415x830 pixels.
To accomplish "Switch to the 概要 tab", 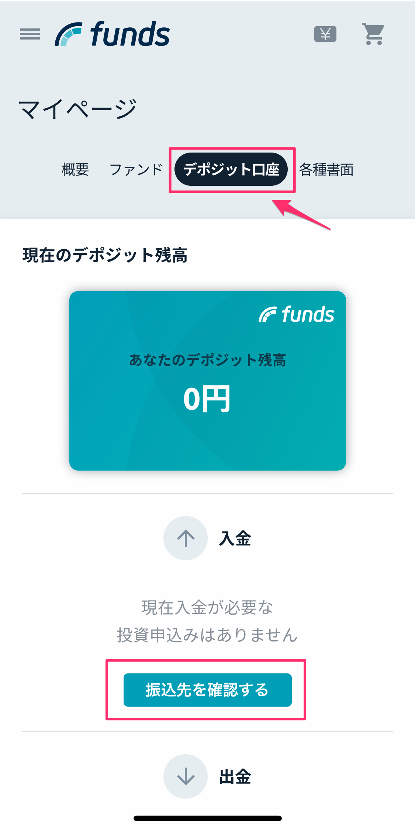I will pos(75,170).
